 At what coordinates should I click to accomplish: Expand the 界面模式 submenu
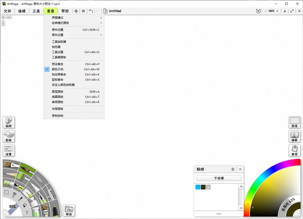[74, 18]
